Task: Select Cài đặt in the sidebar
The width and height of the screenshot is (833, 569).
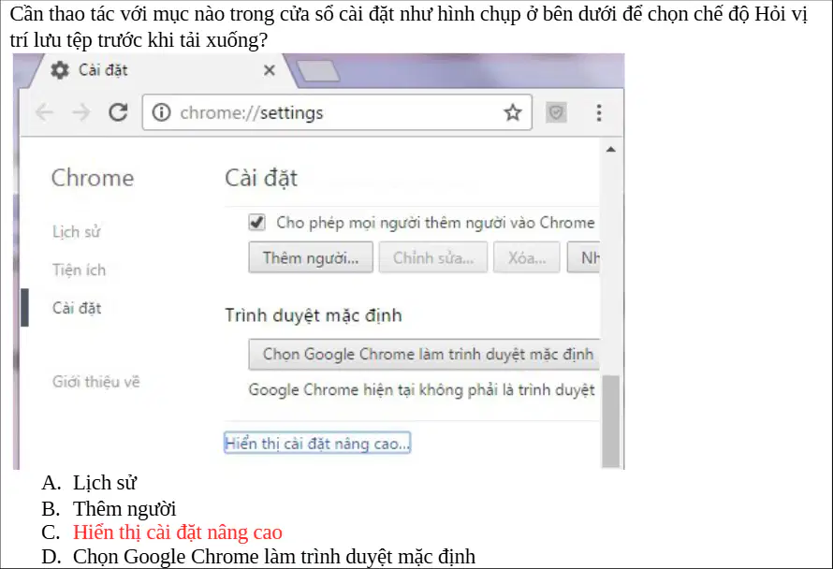Action: 77,308
